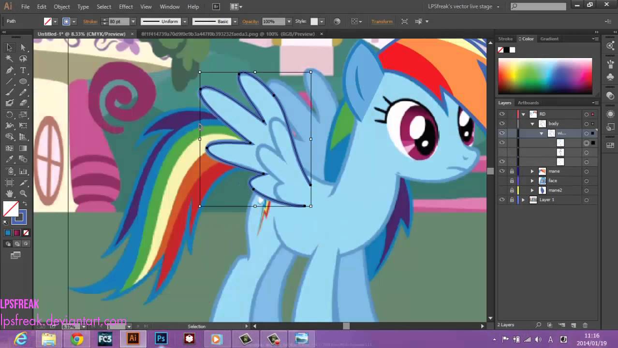
Task: Click the Transform link in control bar
Action: point(382,22)
